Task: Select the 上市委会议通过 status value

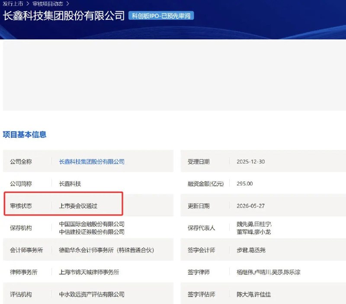Action: [x=78, y=206]
